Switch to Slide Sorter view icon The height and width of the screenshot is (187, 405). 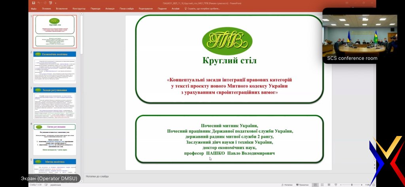tap(322, 185)
